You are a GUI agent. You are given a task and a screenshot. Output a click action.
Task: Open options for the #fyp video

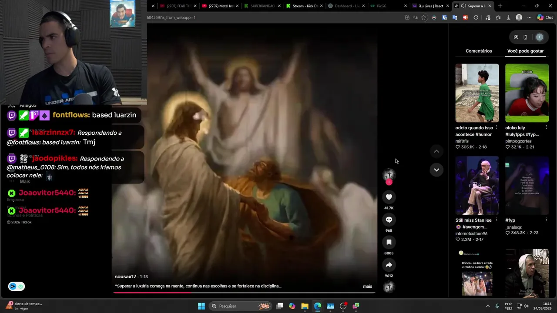pyautogui.click(x=547, y=220)
